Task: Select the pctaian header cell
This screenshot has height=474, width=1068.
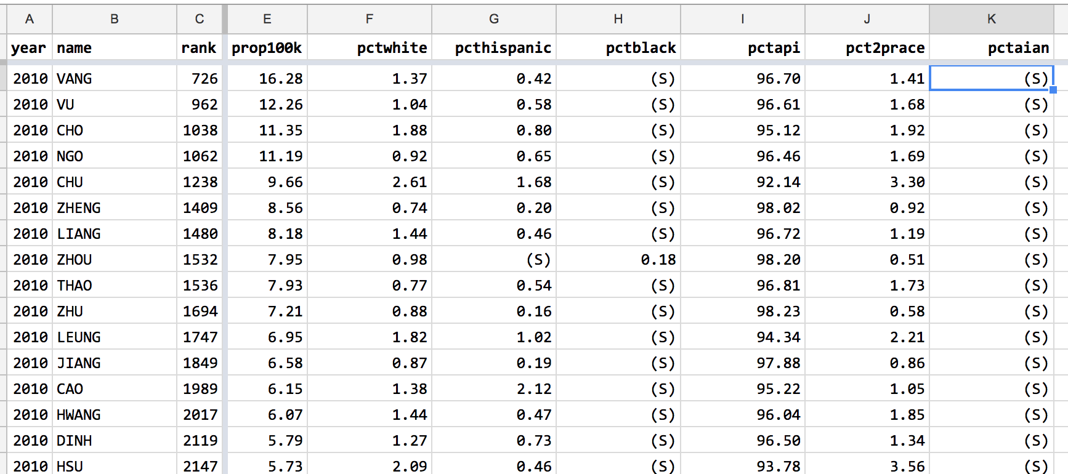Action: [991, 48]
